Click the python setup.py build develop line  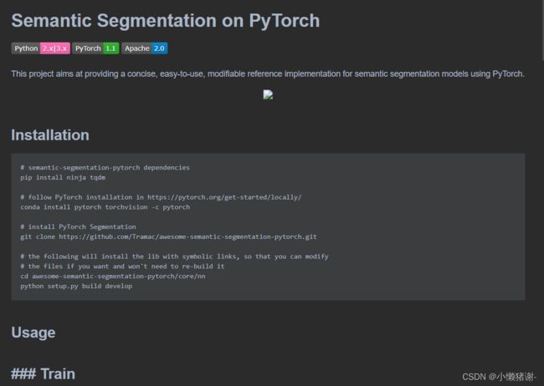[76, 286]
